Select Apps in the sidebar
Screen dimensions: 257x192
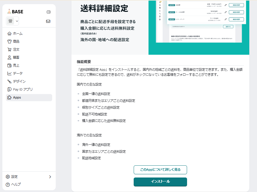[17, 97]
